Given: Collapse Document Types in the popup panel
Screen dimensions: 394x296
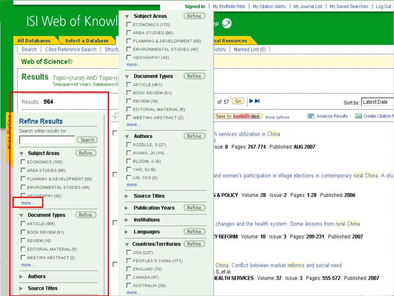Looking at the screenshot, I should point(127,77).
